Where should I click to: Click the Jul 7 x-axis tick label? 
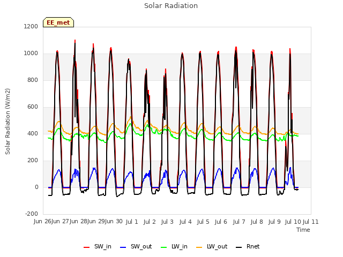[x=239, y=222]
